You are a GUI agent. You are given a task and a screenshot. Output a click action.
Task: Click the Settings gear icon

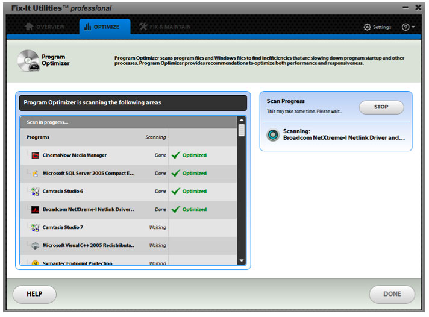[x=367, y=27]
